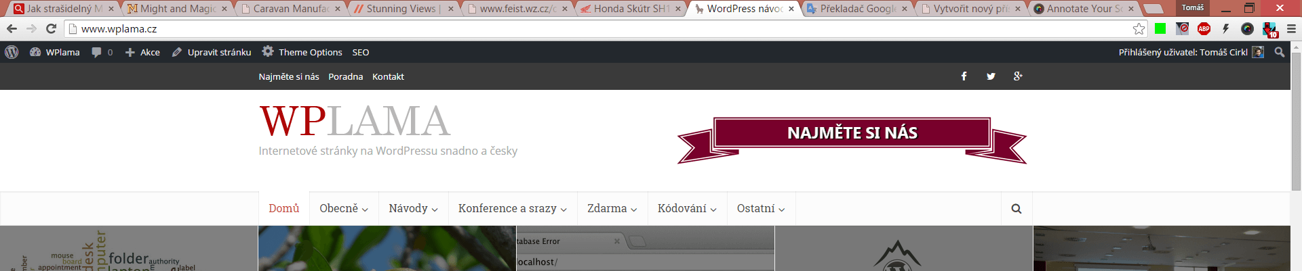Close the Might and Magic tab
1302x271 pixels.
coord(224,9)
